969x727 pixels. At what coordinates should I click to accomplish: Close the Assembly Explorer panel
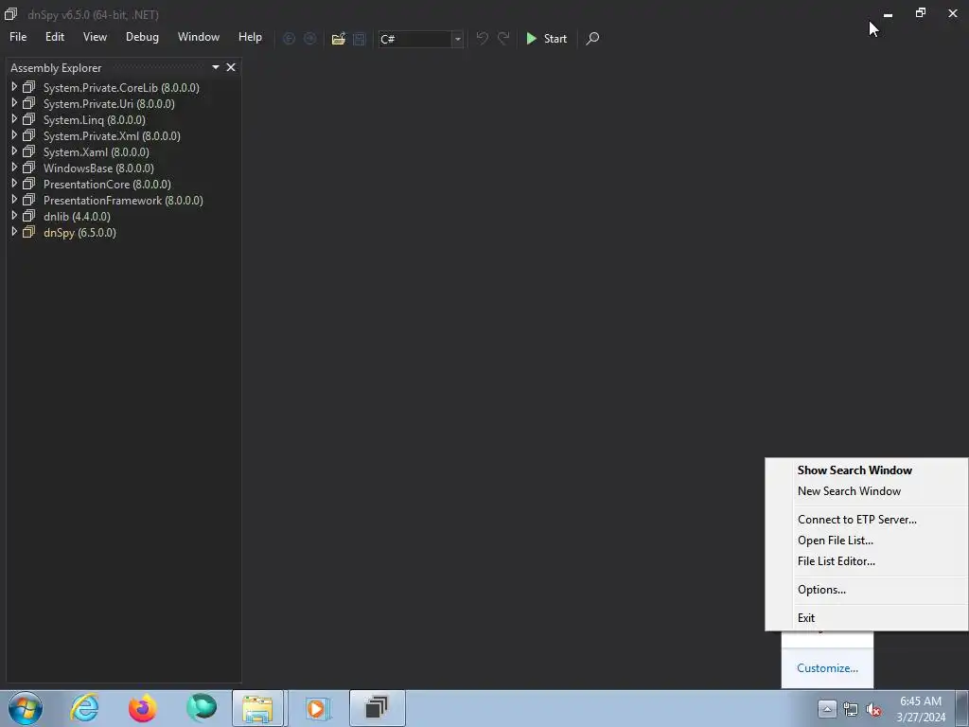click(x=231, y=67)
